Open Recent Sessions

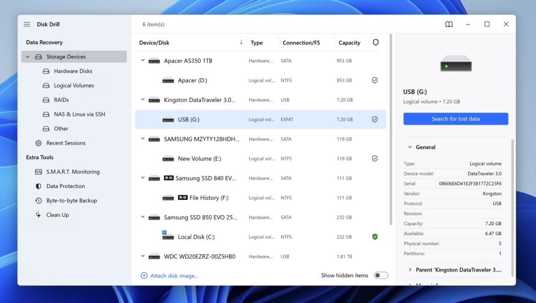tap(65, 143)
